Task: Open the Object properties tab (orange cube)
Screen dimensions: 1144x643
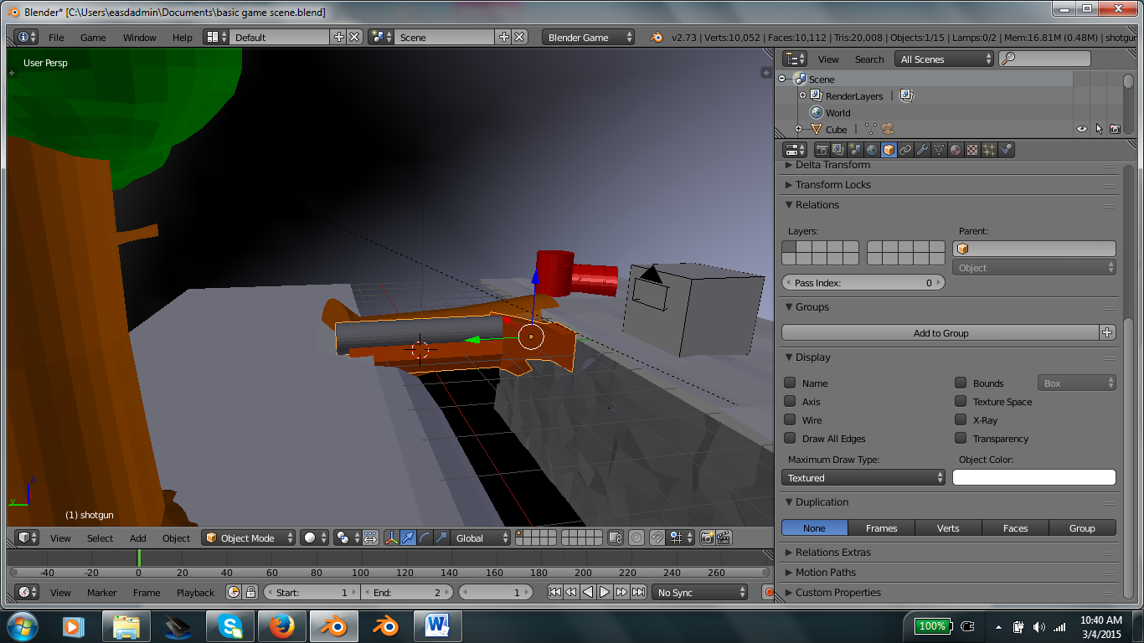Action: click(889, 150)
